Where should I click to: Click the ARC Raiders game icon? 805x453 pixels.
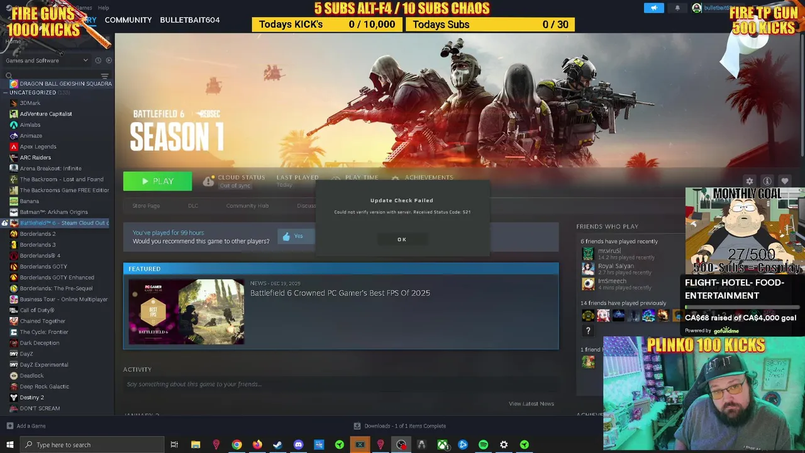(x=13, y=157)
